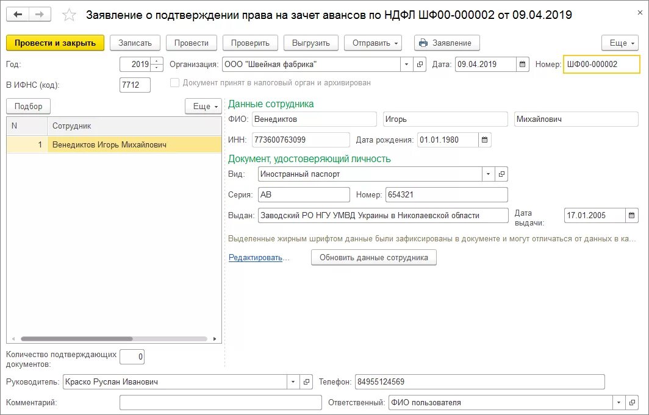Screen dimensions: 649x415
Task: Open the Руководитель record with open icon
Action: pyautogui.click(x=306, y=382)
